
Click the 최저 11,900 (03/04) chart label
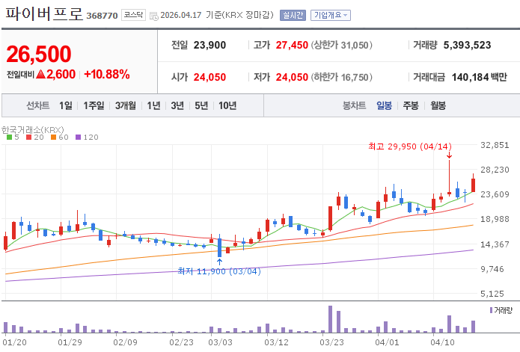(x=219, y=271)
